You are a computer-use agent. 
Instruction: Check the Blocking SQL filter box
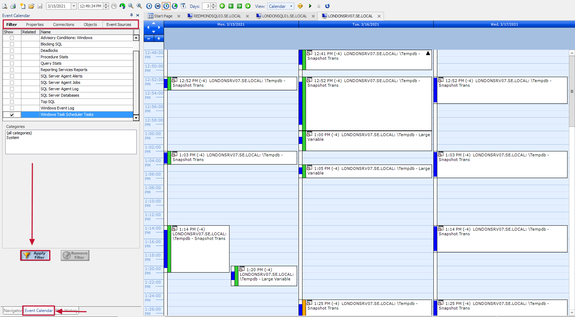tap(12, 44)
